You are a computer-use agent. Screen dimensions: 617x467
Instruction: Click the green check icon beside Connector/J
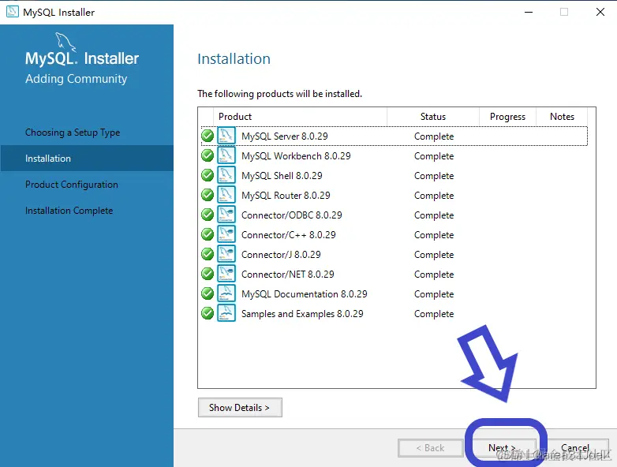pos(208,254)
